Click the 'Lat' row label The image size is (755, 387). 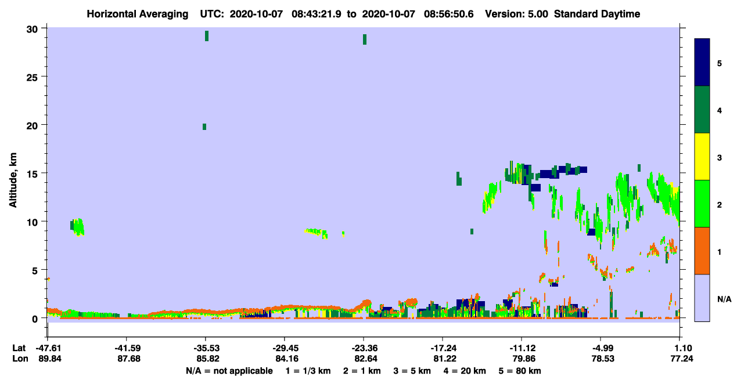coord(19,348)
